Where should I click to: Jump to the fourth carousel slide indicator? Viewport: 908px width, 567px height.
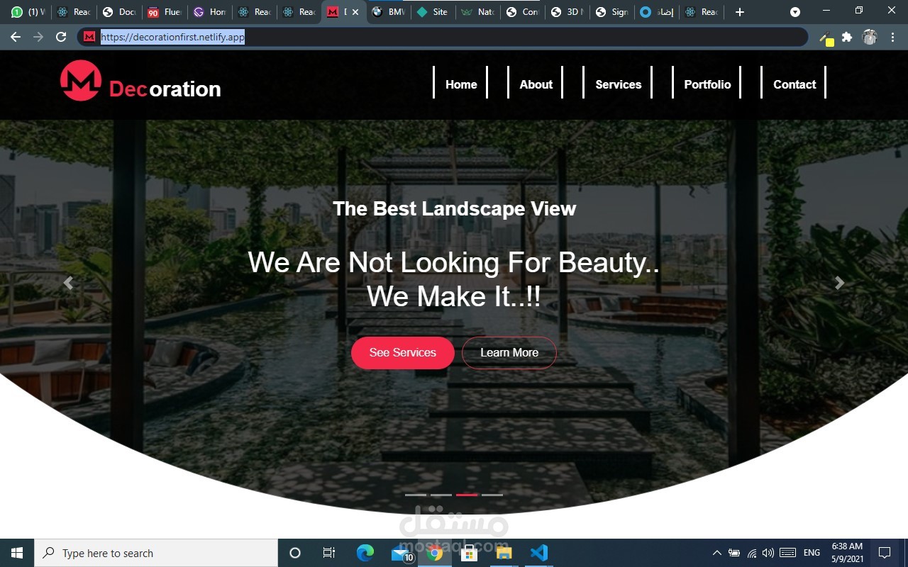coord(492,495)
